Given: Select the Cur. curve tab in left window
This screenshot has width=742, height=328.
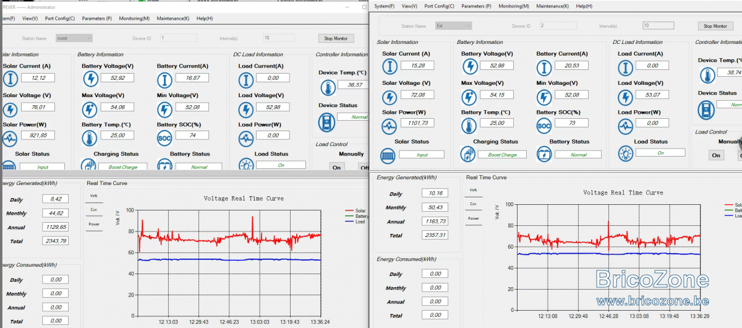Looking at the screenshot, I should pyautogui.click(x=94, y=209).
